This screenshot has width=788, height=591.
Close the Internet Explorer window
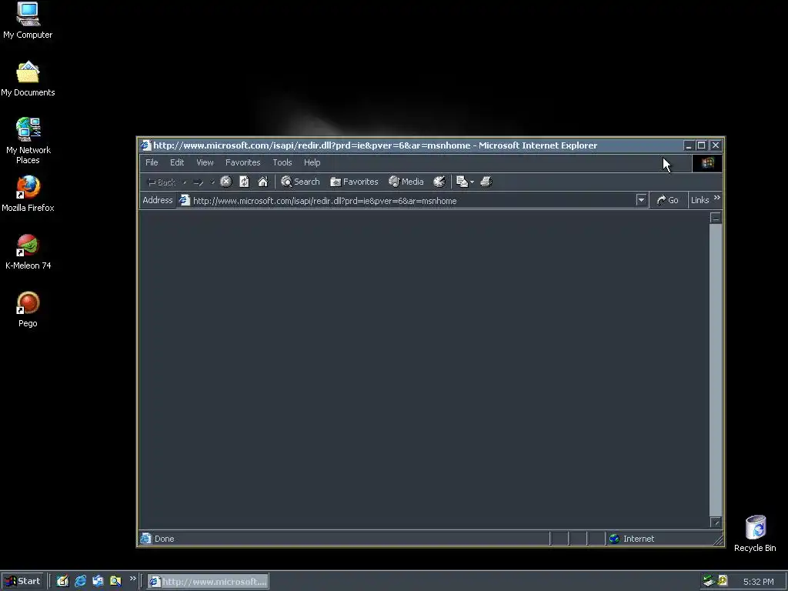click(716, 145)
